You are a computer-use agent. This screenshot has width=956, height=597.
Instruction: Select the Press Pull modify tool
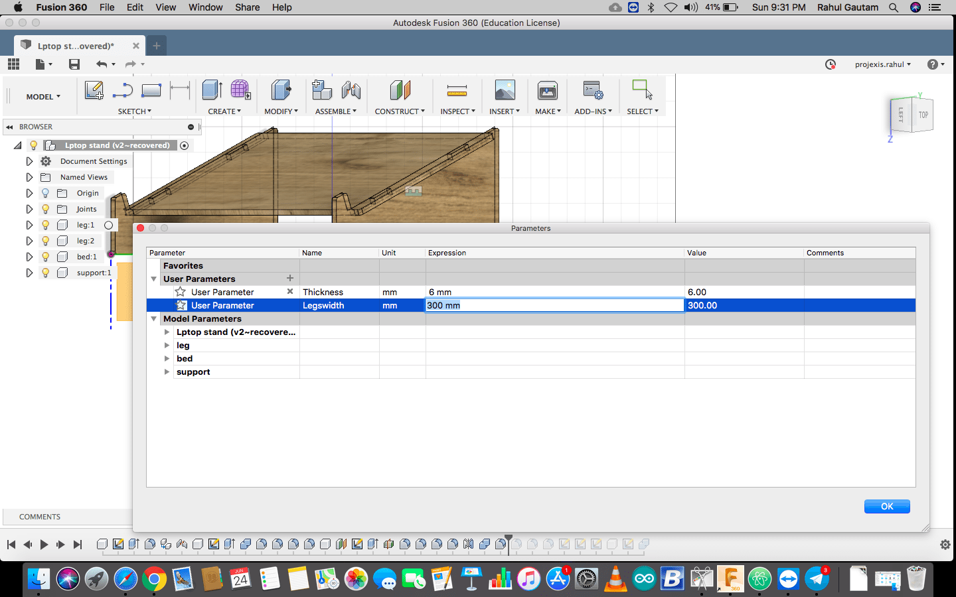point(281,90)
